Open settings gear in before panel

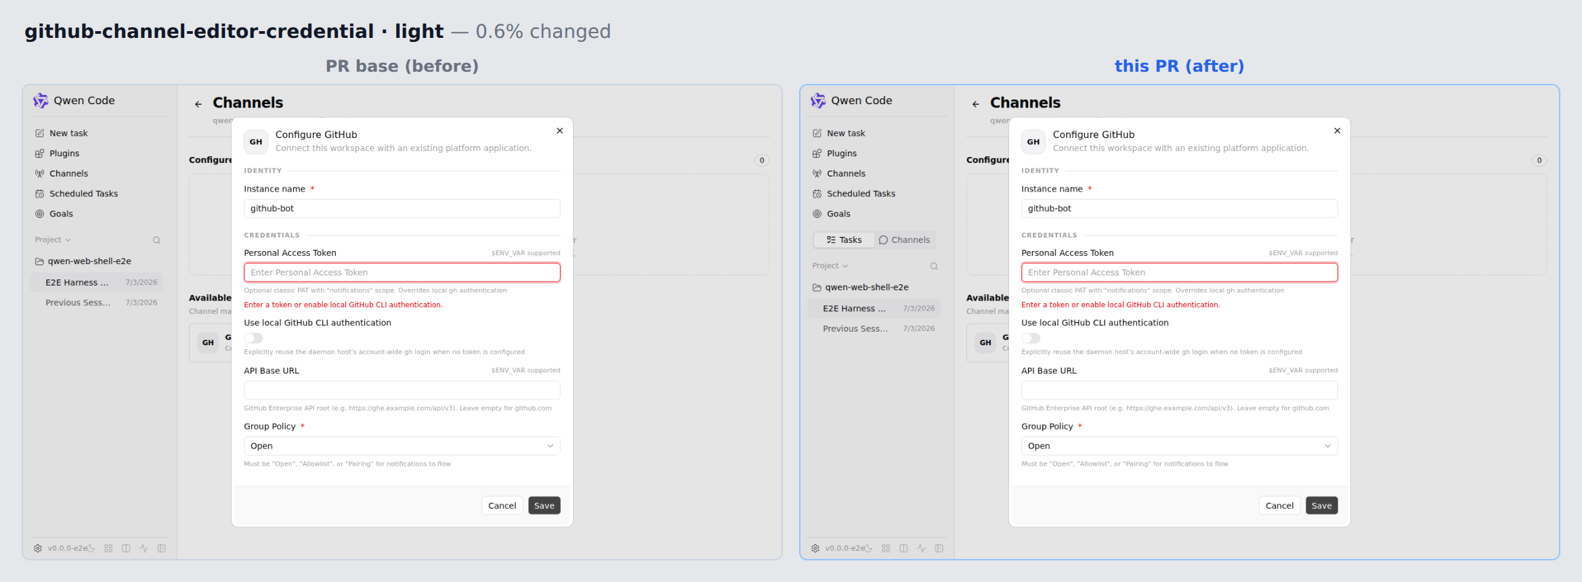pos(38,548)
